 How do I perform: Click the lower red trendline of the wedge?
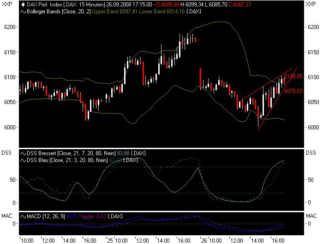(277, 99)
